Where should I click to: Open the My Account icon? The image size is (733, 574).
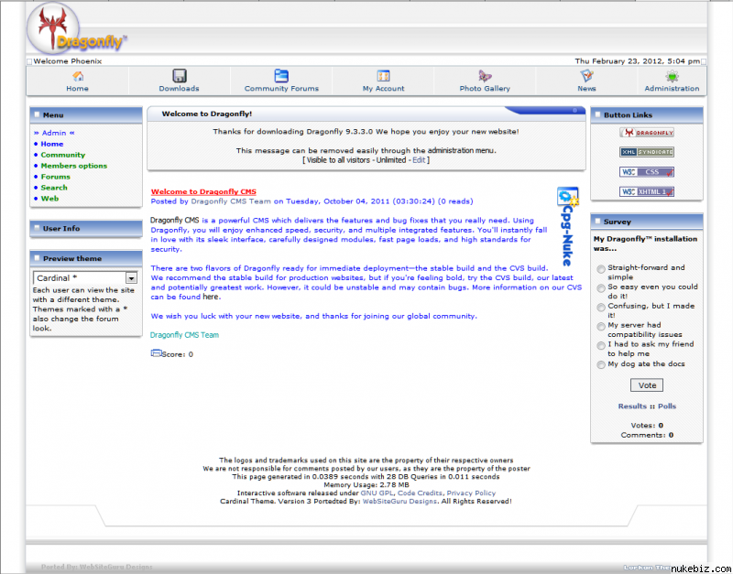[x=383, y=76]
